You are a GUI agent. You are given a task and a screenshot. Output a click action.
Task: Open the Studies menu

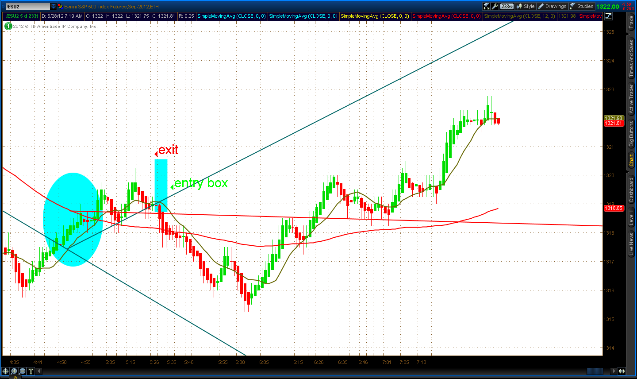click(582, 7)
